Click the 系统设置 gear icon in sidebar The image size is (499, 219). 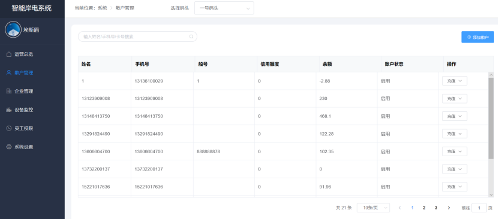(x=9, y=147)
